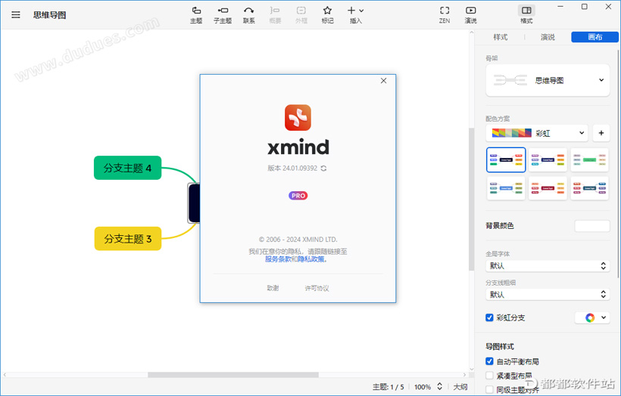Switch to 大纲 outline view
The image size is (621, 396).
(x=460, y=387)
